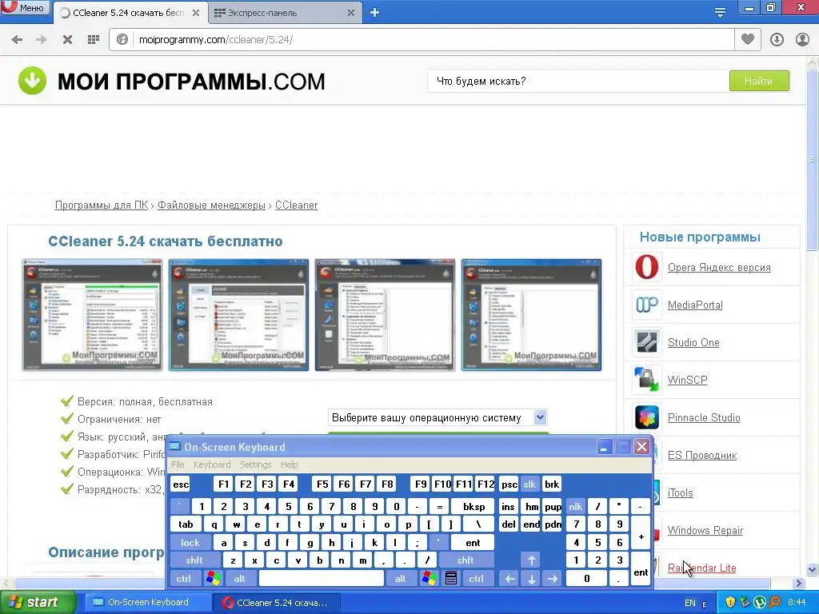Open the MediaPortal link
Image resolution: width=819 pixels, height=614 pixels.
[695, 305]
